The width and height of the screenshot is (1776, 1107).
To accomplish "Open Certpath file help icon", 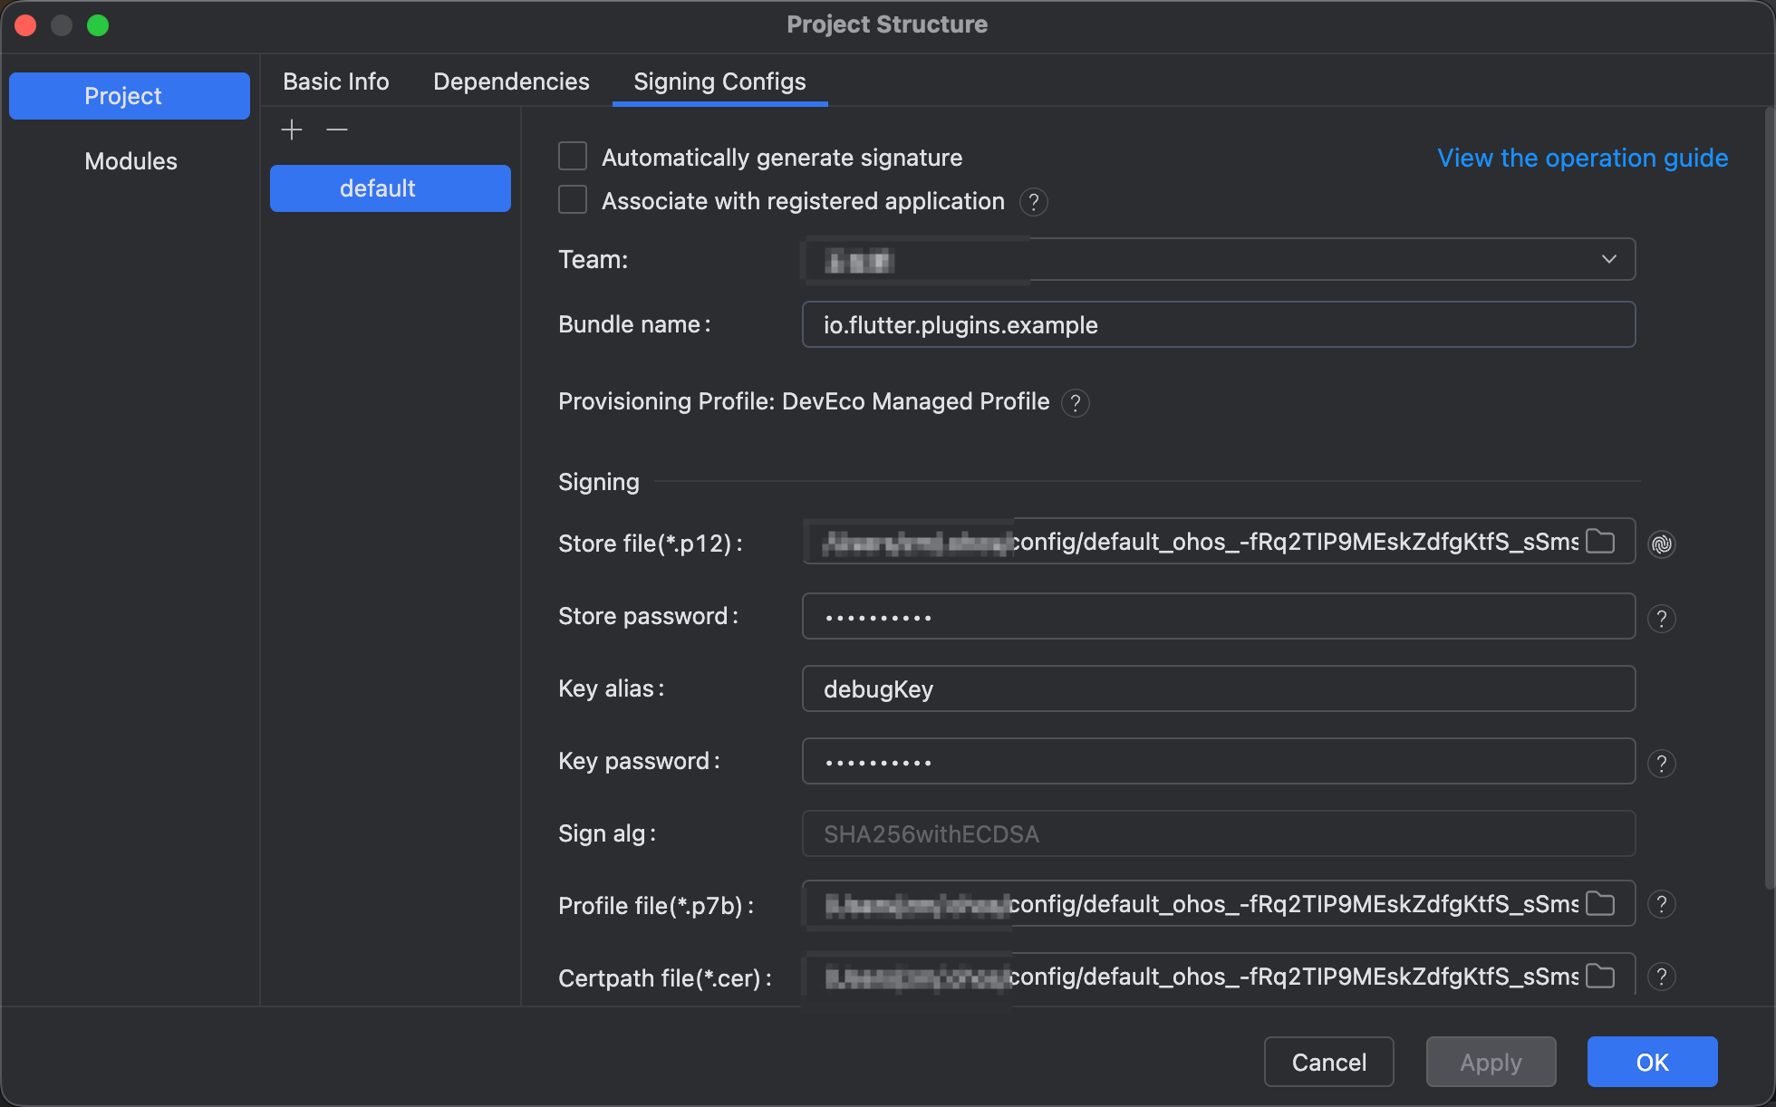I will (x=1662, y=977).
